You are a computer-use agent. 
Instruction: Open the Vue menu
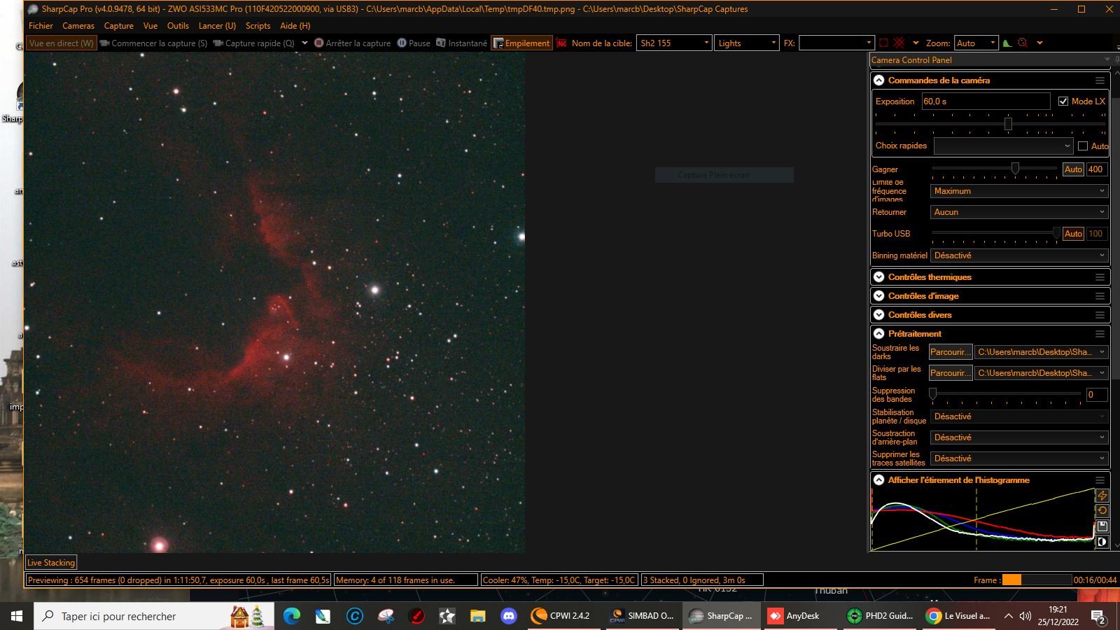150,26
